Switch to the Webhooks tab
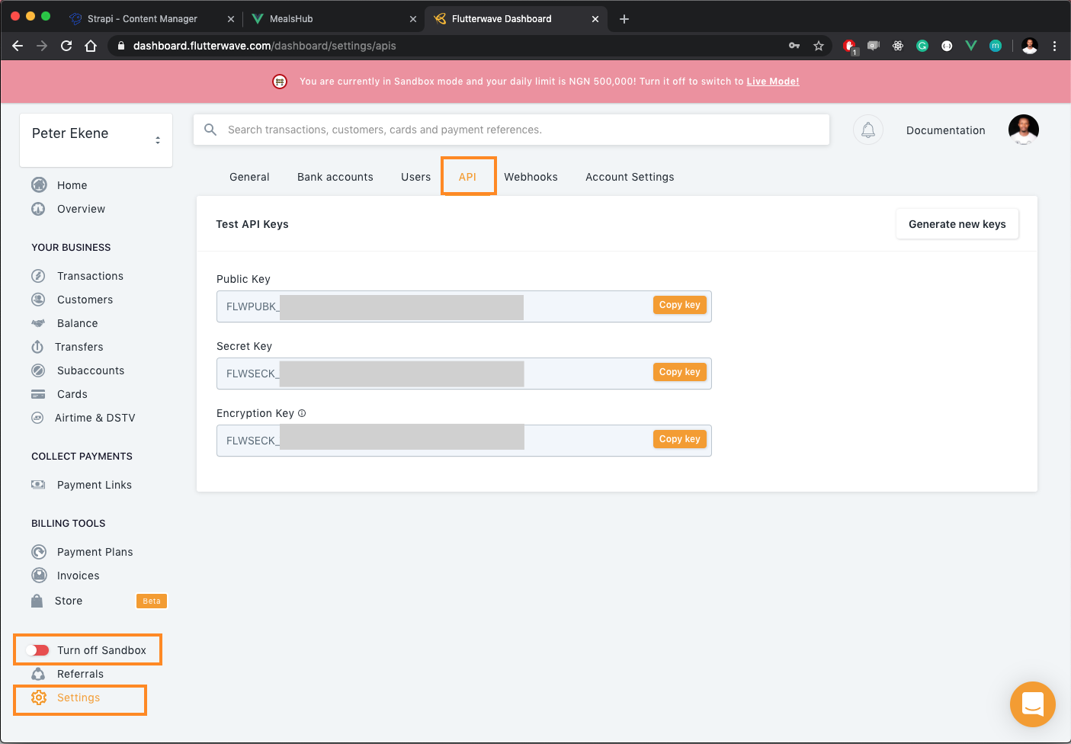 (x=531, y=176)
